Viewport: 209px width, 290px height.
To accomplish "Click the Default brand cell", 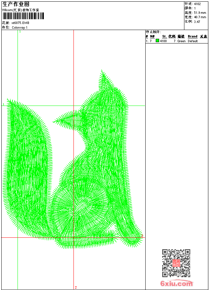I will click(x=193, y=41).
